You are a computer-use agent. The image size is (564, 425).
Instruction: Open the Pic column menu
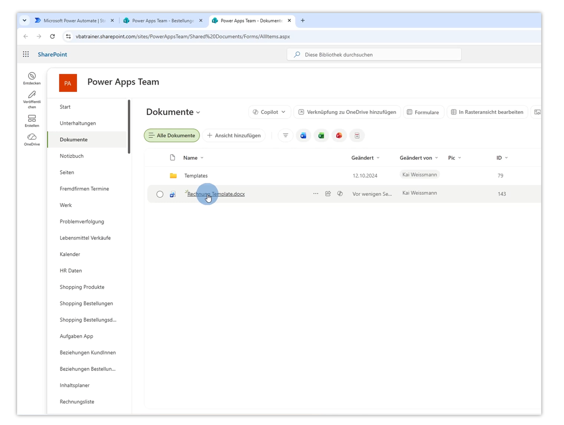click(455, 158)
